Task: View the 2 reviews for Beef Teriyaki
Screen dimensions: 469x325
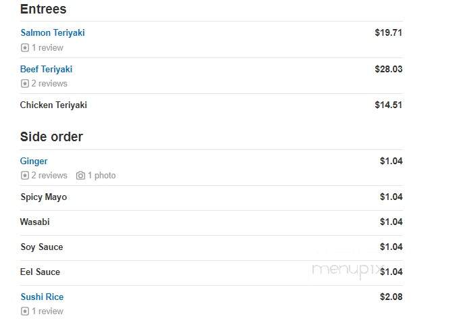Action: (49, 83)
